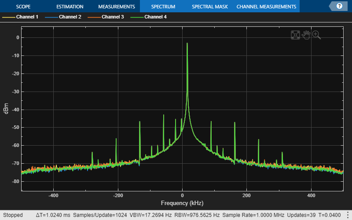Open the SCOPE tab
Viewport: 352px width, 220px height.
(23, 7)
